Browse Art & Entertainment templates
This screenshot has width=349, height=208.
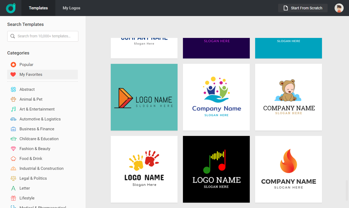tap(43, 109)
